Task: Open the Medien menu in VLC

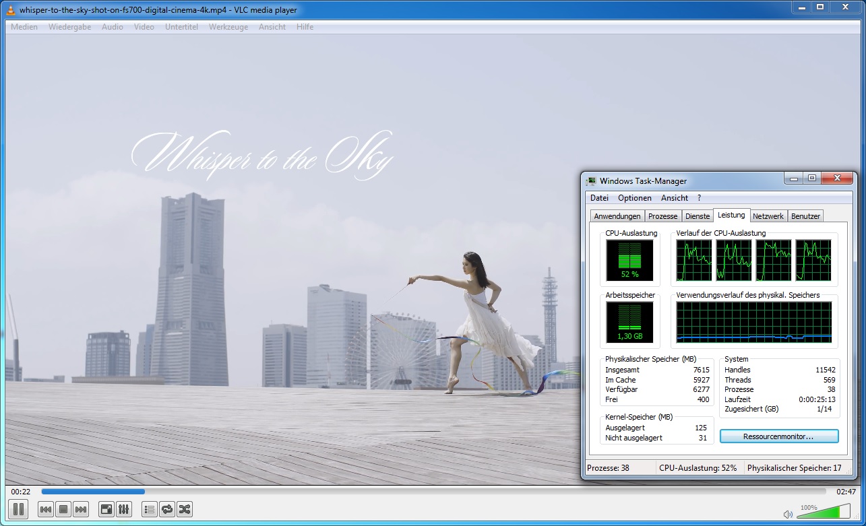Action: (24, 27)
